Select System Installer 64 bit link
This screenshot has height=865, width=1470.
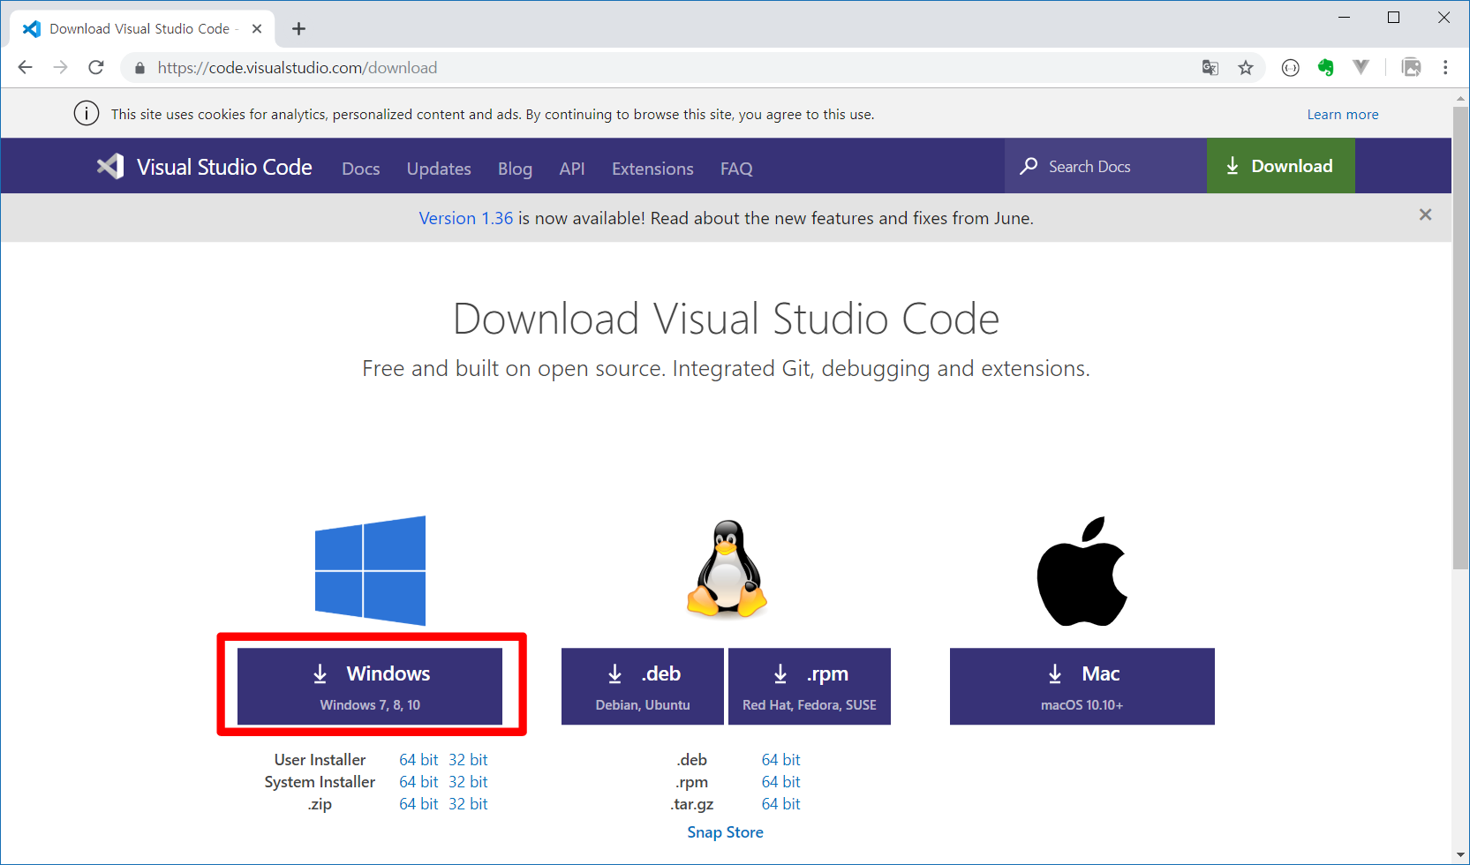(418, 782)
